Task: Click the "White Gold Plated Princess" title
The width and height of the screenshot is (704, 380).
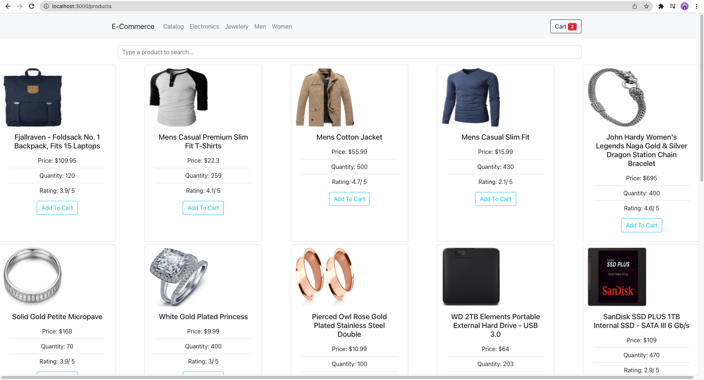Action: 203,317
